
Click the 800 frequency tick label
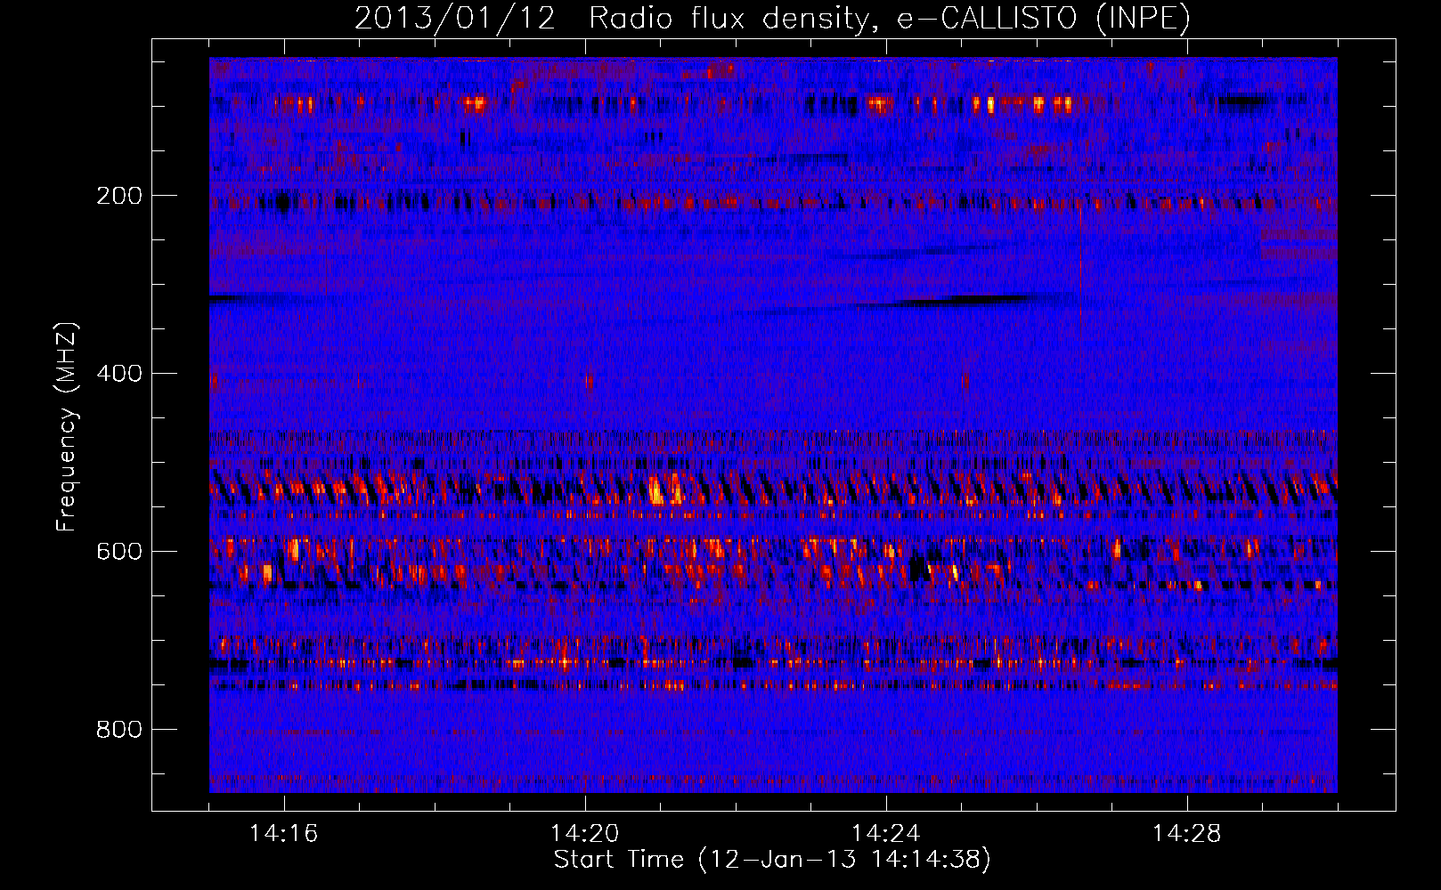119,730
